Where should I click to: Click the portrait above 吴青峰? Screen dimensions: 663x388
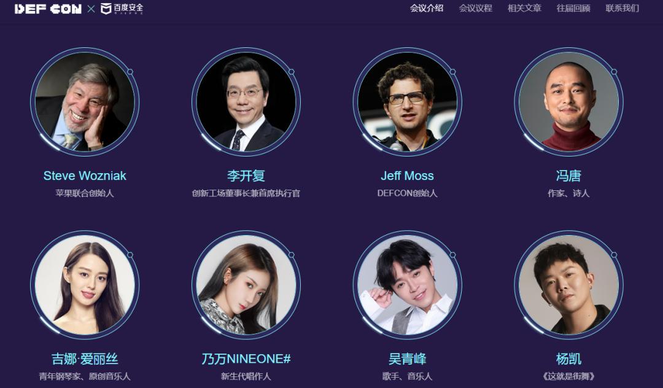[x=407, y=284]
